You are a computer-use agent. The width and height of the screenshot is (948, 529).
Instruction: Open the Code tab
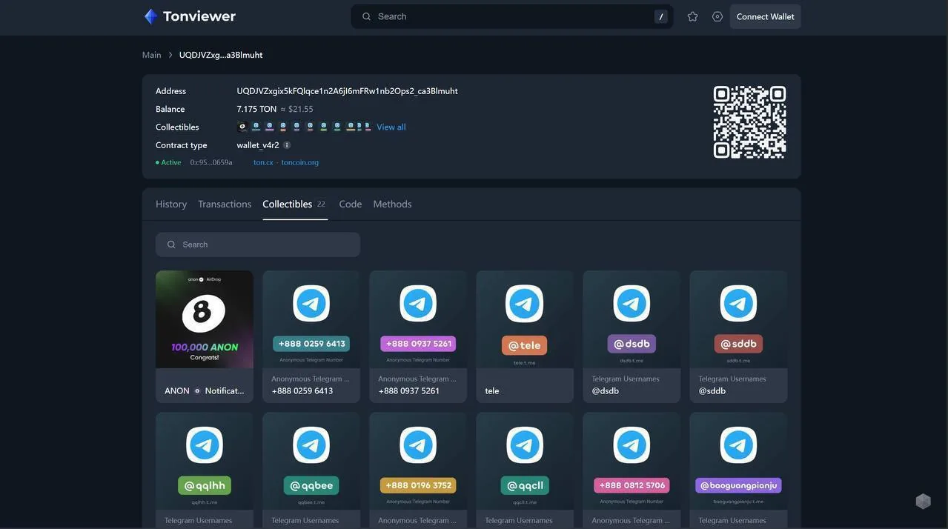351,204
